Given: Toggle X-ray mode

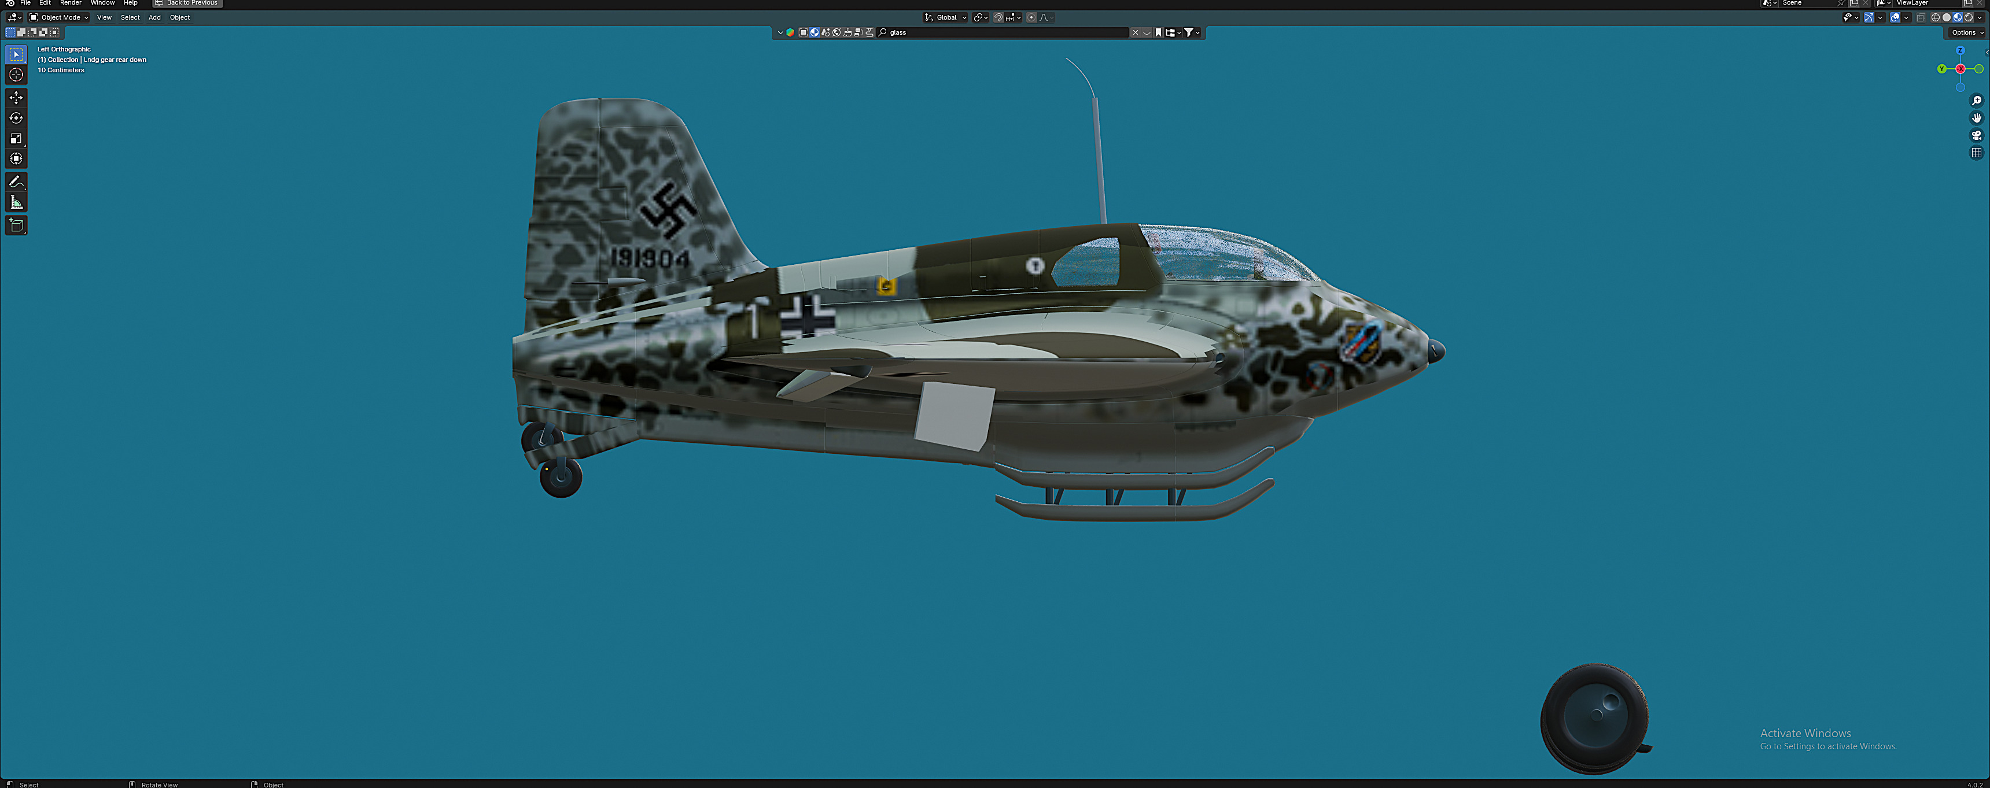Looking at the screenshot, I should pyautogui.click(x=1921, y=17).
